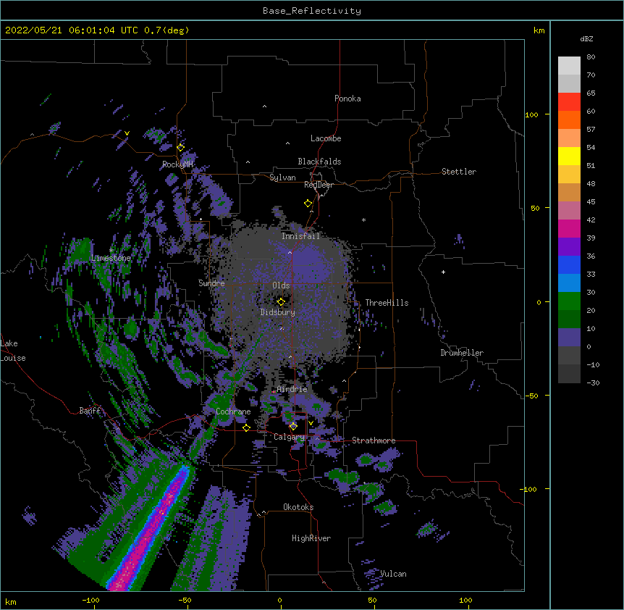Click the ThreeHills town label
The width and height of the screenshot is (624, 610).
pos(387,303)
